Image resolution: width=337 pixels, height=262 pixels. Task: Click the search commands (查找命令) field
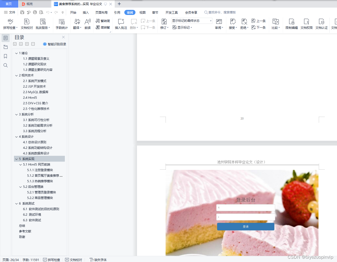tap(220, 12)
